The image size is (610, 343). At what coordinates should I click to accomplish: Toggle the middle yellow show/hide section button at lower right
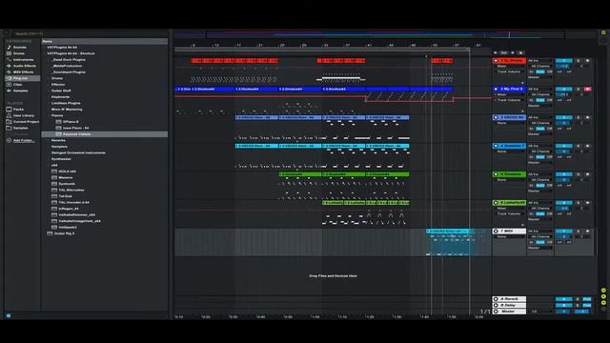coord(603,296)
